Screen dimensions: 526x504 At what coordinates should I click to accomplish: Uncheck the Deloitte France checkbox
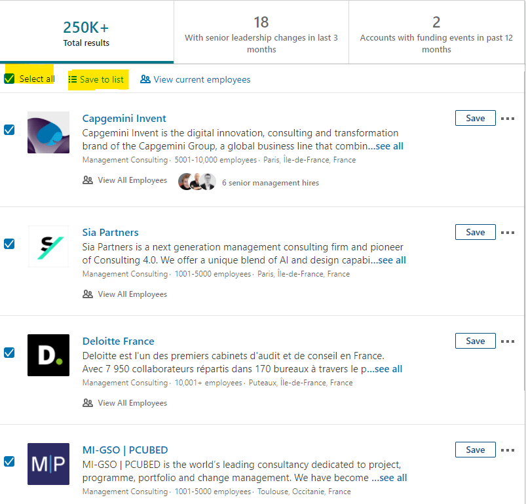pyautogui.click(x=9, y=353)
